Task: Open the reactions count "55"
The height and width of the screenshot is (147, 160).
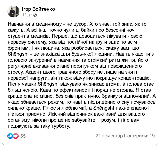Action: coord(23,136)
